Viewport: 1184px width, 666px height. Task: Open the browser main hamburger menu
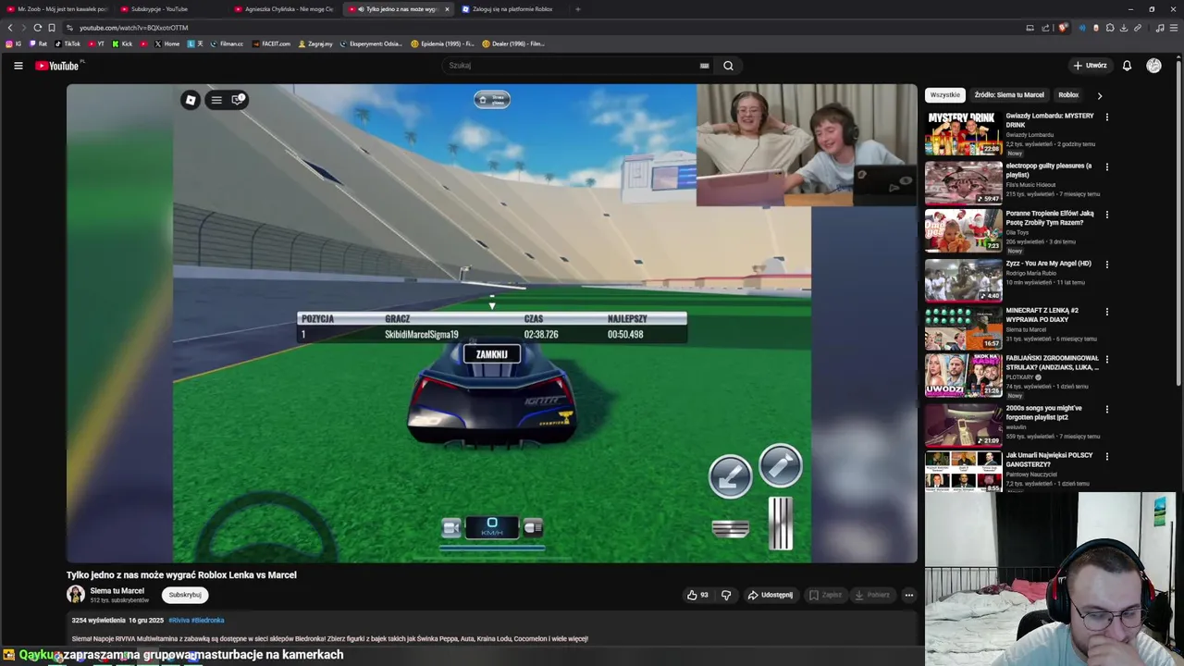coord(1174,28)
